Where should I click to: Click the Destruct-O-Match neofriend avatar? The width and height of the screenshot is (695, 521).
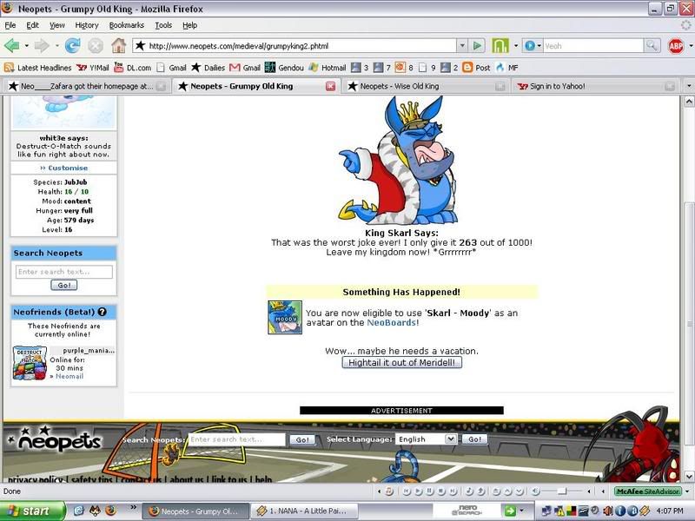coord(30,363)
